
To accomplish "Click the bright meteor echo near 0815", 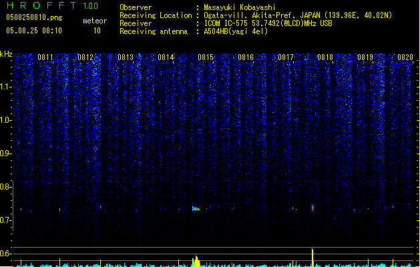I will [196, 208].
